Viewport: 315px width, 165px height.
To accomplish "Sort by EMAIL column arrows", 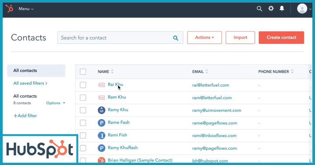I will pyautogui.click(x=206, y=71).
